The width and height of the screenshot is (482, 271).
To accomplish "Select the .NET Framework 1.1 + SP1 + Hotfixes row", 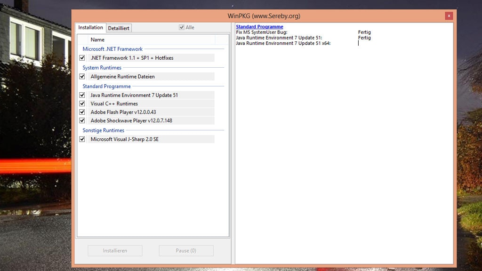I will tap(151, 58).
